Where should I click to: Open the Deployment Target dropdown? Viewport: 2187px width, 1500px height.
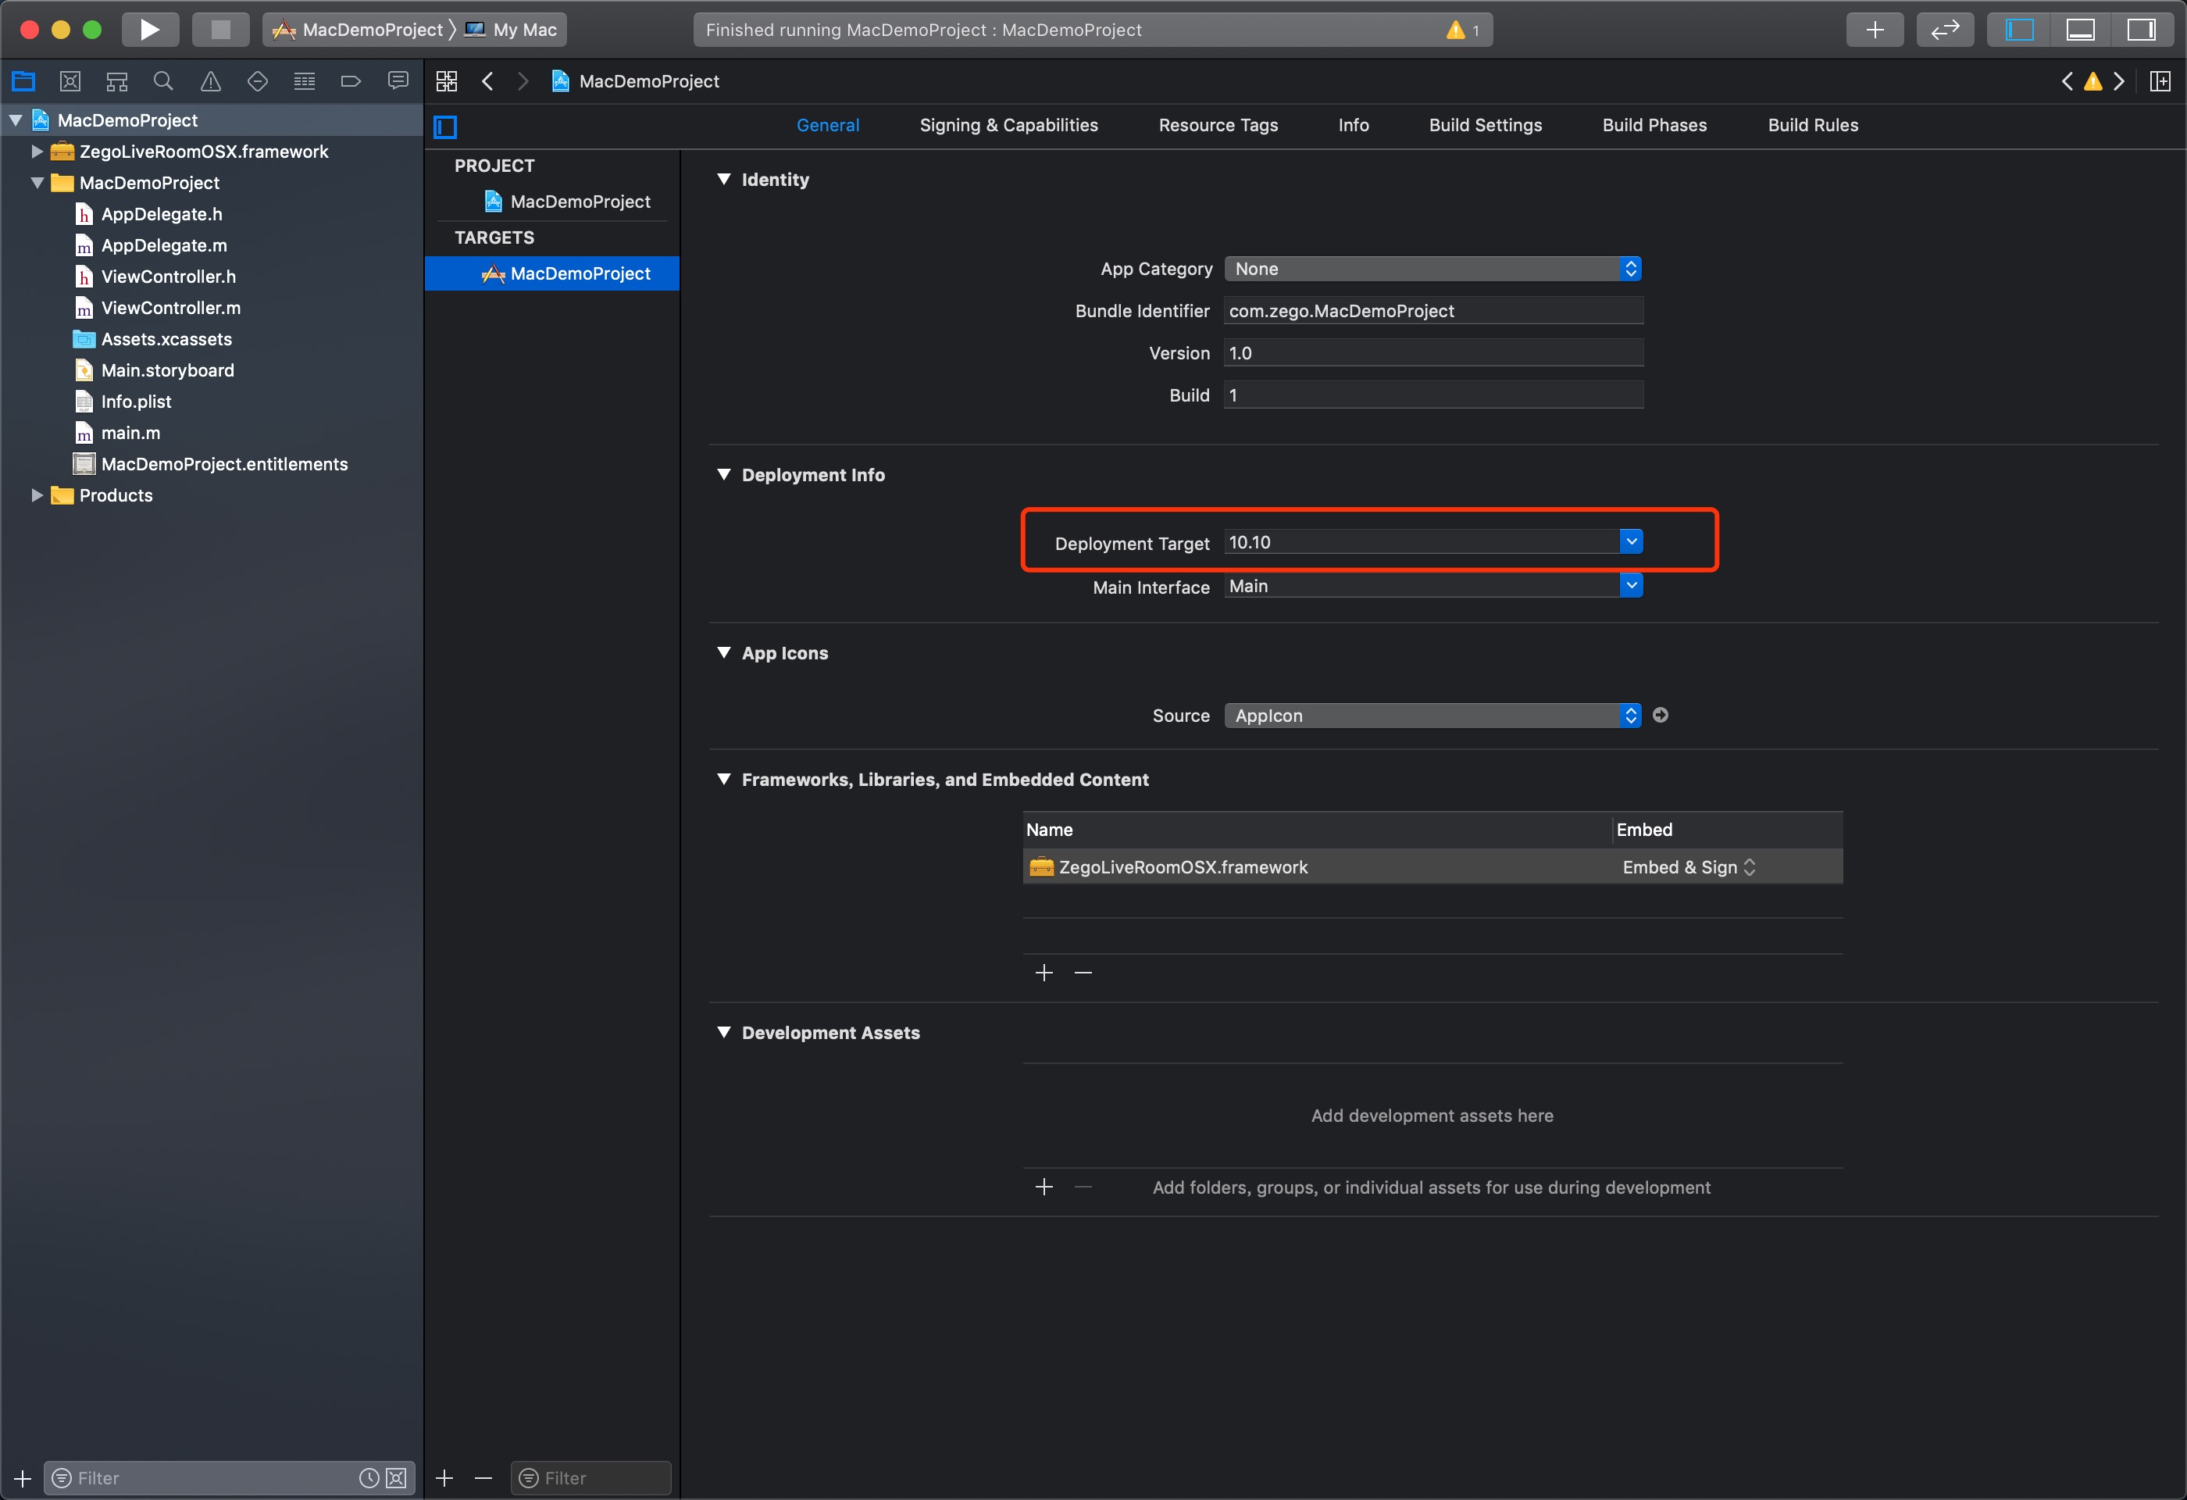1631,541
